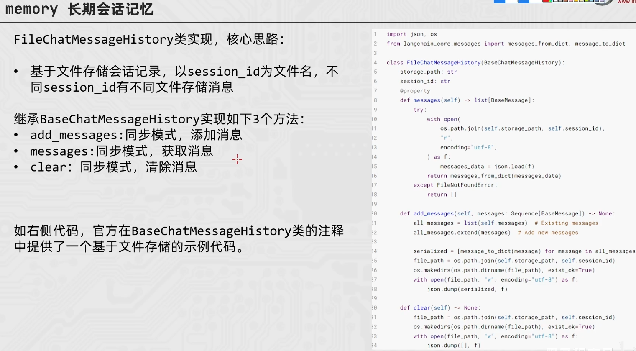Select the bullet 'clear: 同步模式，清除消息'
This screenshot has width=636, height=351.
click(113, 167)
